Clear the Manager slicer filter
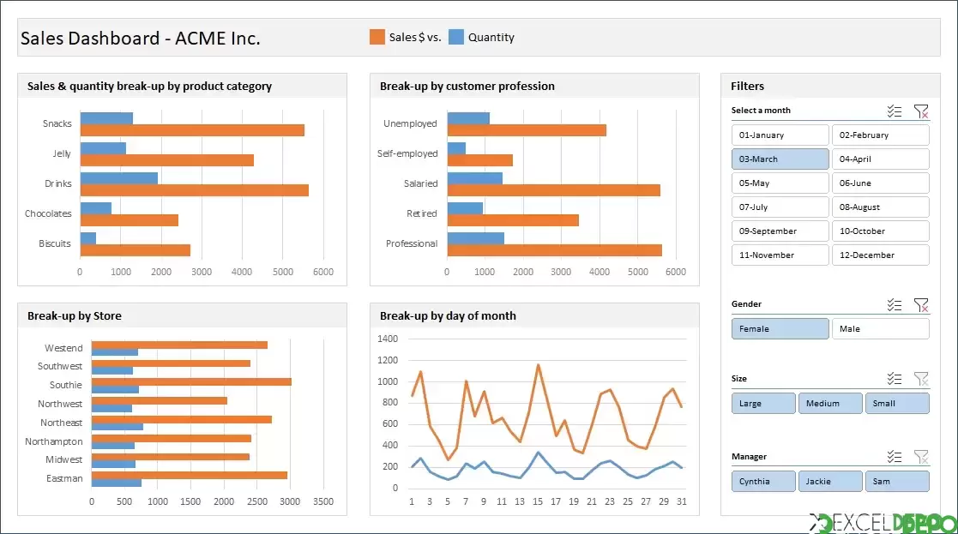The width and height of the screenshot is (958, 534). pyautogui.click(x=921, y=457)
